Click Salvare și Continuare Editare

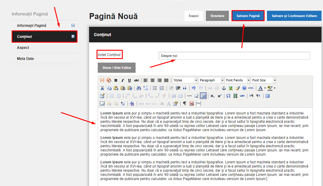pyautogui.click(x=294, y=16)
